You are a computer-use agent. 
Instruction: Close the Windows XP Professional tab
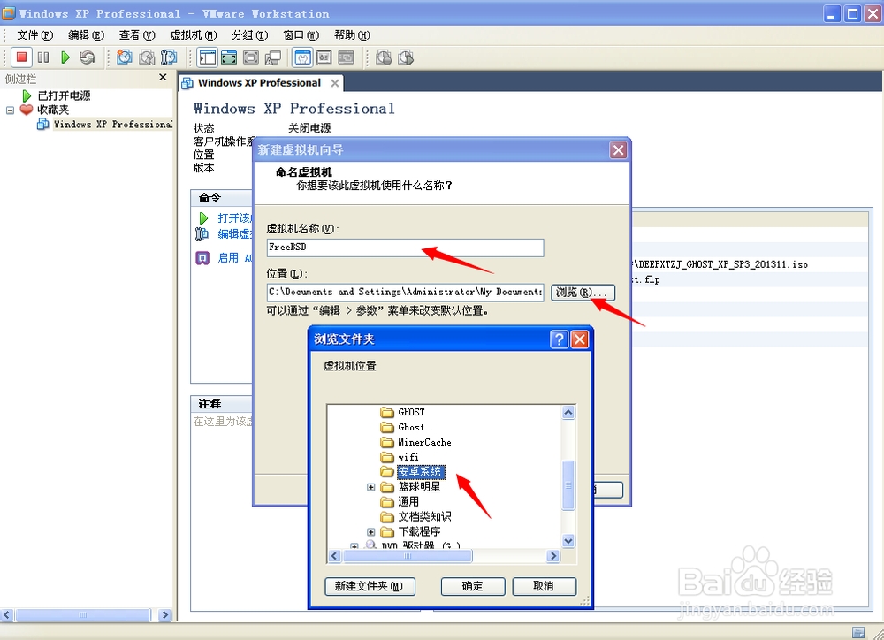point(335,83)
